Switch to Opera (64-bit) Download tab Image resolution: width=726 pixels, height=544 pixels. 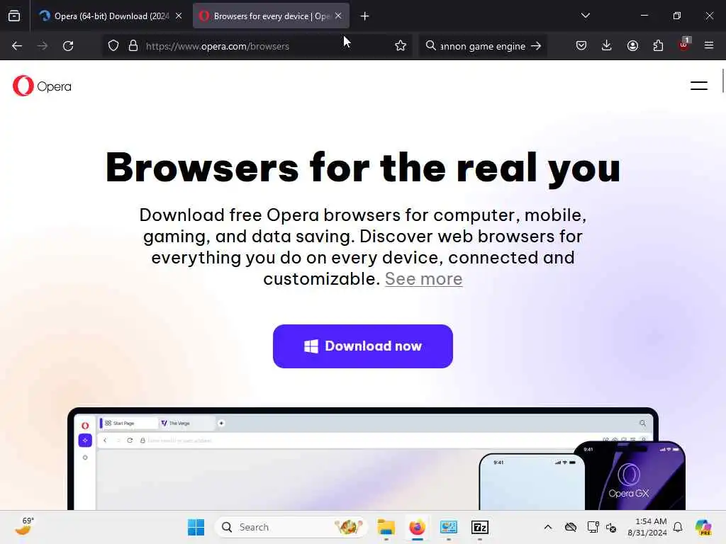[110, 16]
